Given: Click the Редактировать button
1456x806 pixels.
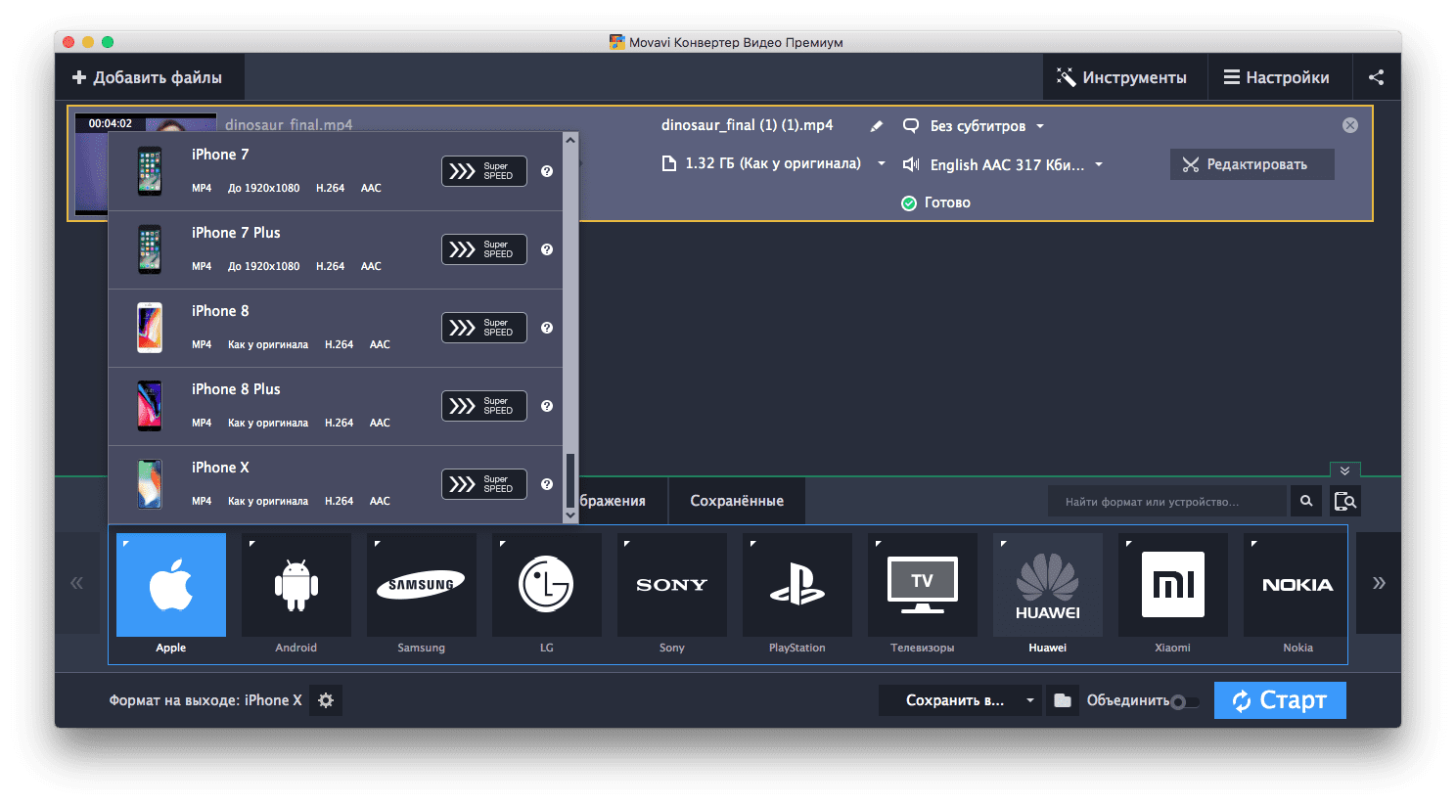Looking at the screenshot, I should [x=1252, y=164].
